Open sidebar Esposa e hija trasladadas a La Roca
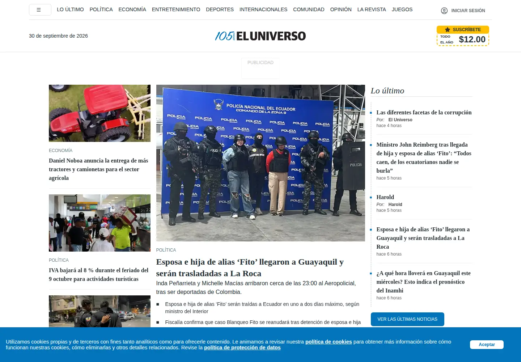The width and height of the screenshot is (521, 362). 423,238
